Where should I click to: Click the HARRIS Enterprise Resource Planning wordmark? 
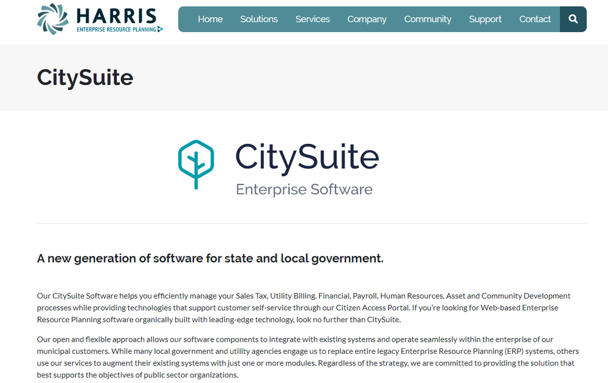point(120,20)
